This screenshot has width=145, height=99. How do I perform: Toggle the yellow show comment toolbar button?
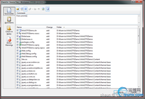(17, 9)
